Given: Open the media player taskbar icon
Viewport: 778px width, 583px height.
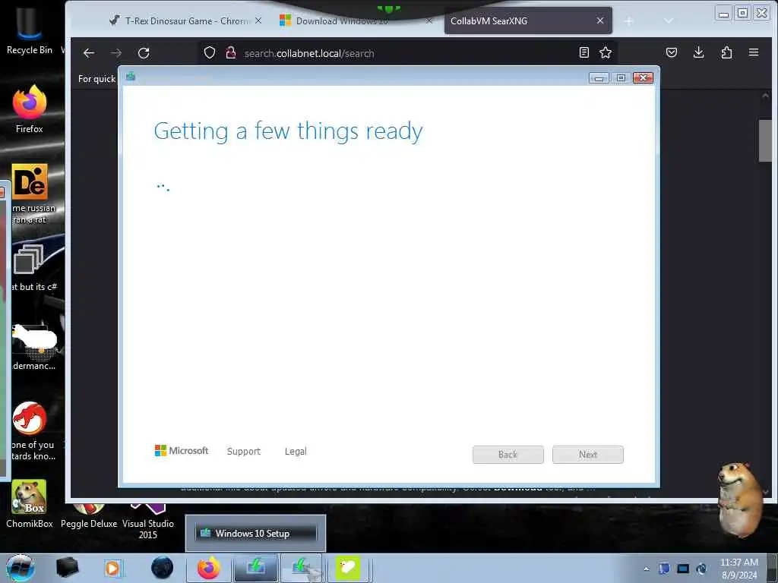Looking at the screenshot, I should coord(112,568).
